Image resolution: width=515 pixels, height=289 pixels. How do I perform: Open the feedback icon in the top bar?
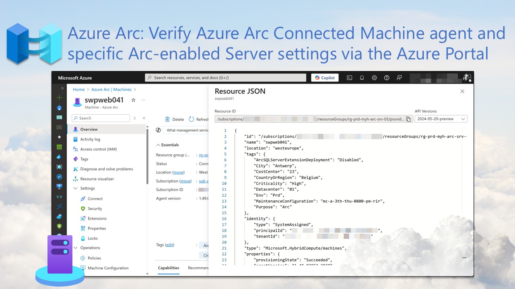399,77
